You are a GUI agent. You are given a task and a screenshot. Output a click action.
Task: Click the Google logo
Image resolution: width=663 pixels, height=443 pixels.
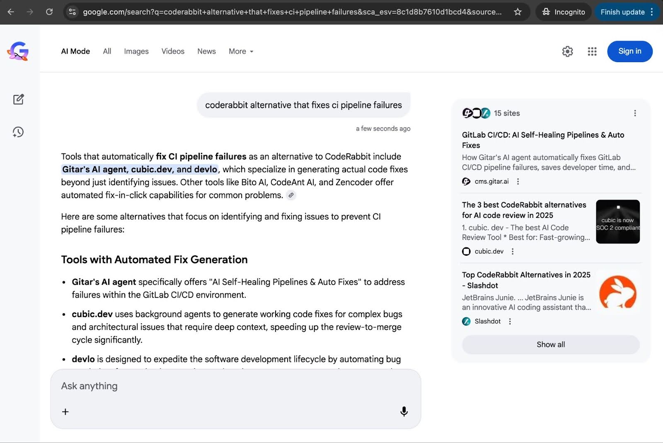(x=18, y=51)
